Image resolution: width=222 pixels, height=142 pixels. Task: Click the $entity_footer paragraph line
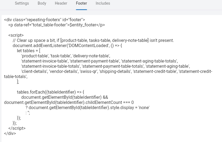[x=56, y=25]
